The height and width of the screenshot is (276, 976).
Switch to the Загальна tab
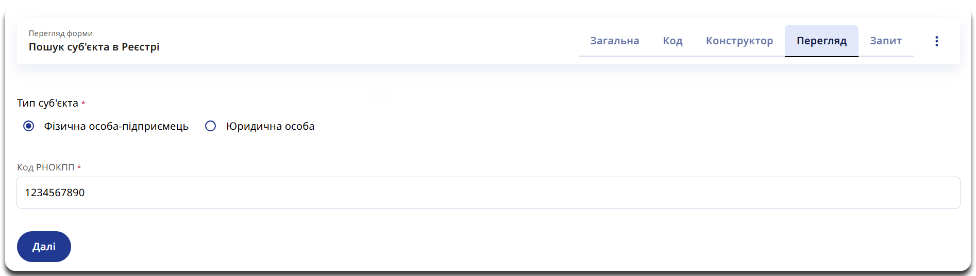(614, 41)
